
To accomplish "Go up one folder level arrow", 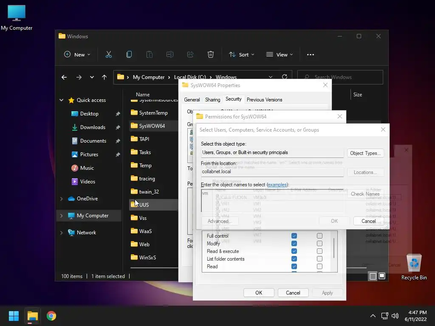I will click(x=104, y=77).
